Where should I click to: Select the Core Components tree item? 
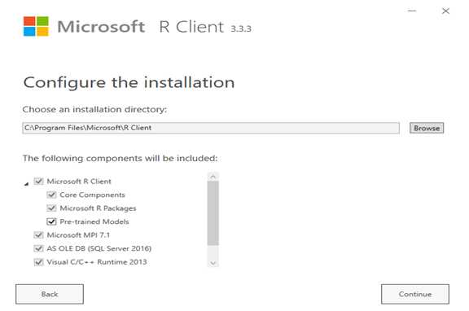[92, 195]
